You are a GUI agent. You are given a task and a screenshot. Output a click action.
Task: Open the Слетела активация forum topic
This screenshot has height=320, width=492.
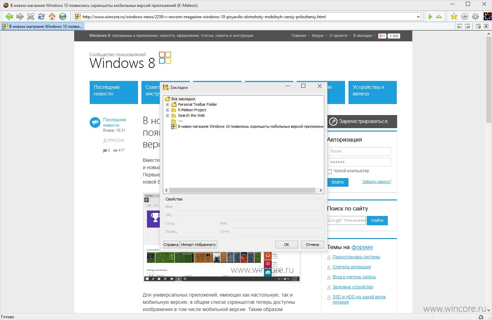[x=352, y=267]
